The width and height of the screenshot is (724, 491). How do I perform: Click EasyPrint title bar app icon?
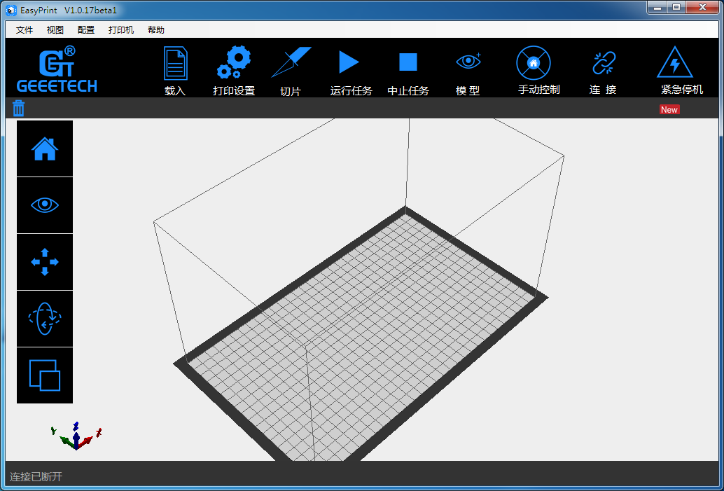(x=11, y=11)
